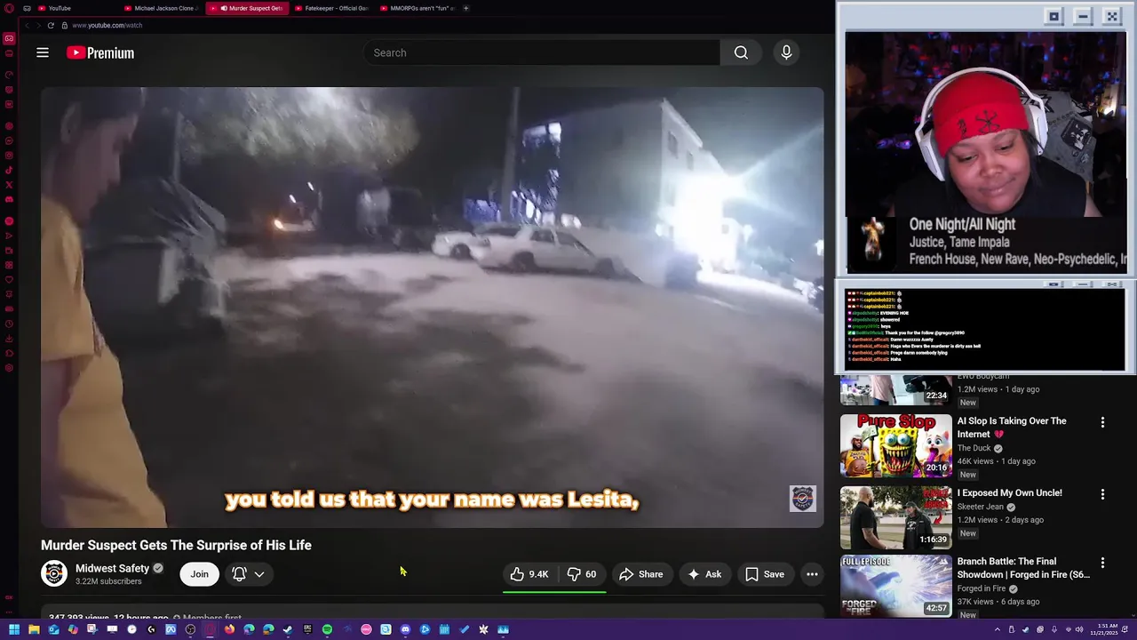Open options for I Exposed My Own Uncle
The image size is (1137, 640).
pyautogui.click(x=1102, y=494)
